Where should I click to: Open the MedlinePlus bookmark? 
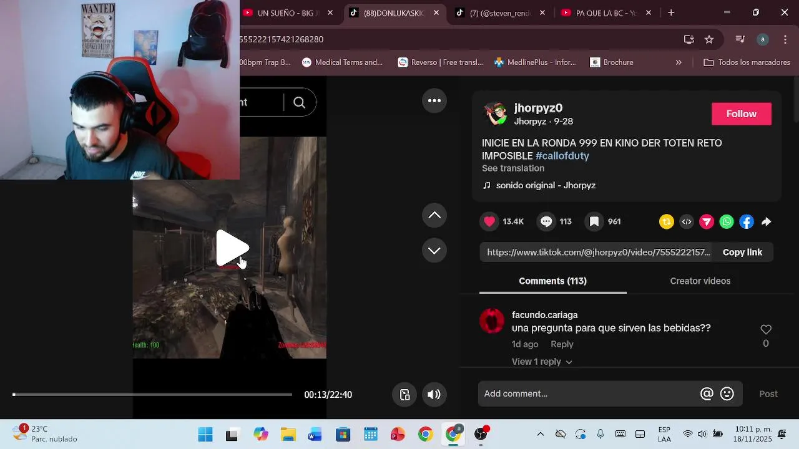pos(535,62)
